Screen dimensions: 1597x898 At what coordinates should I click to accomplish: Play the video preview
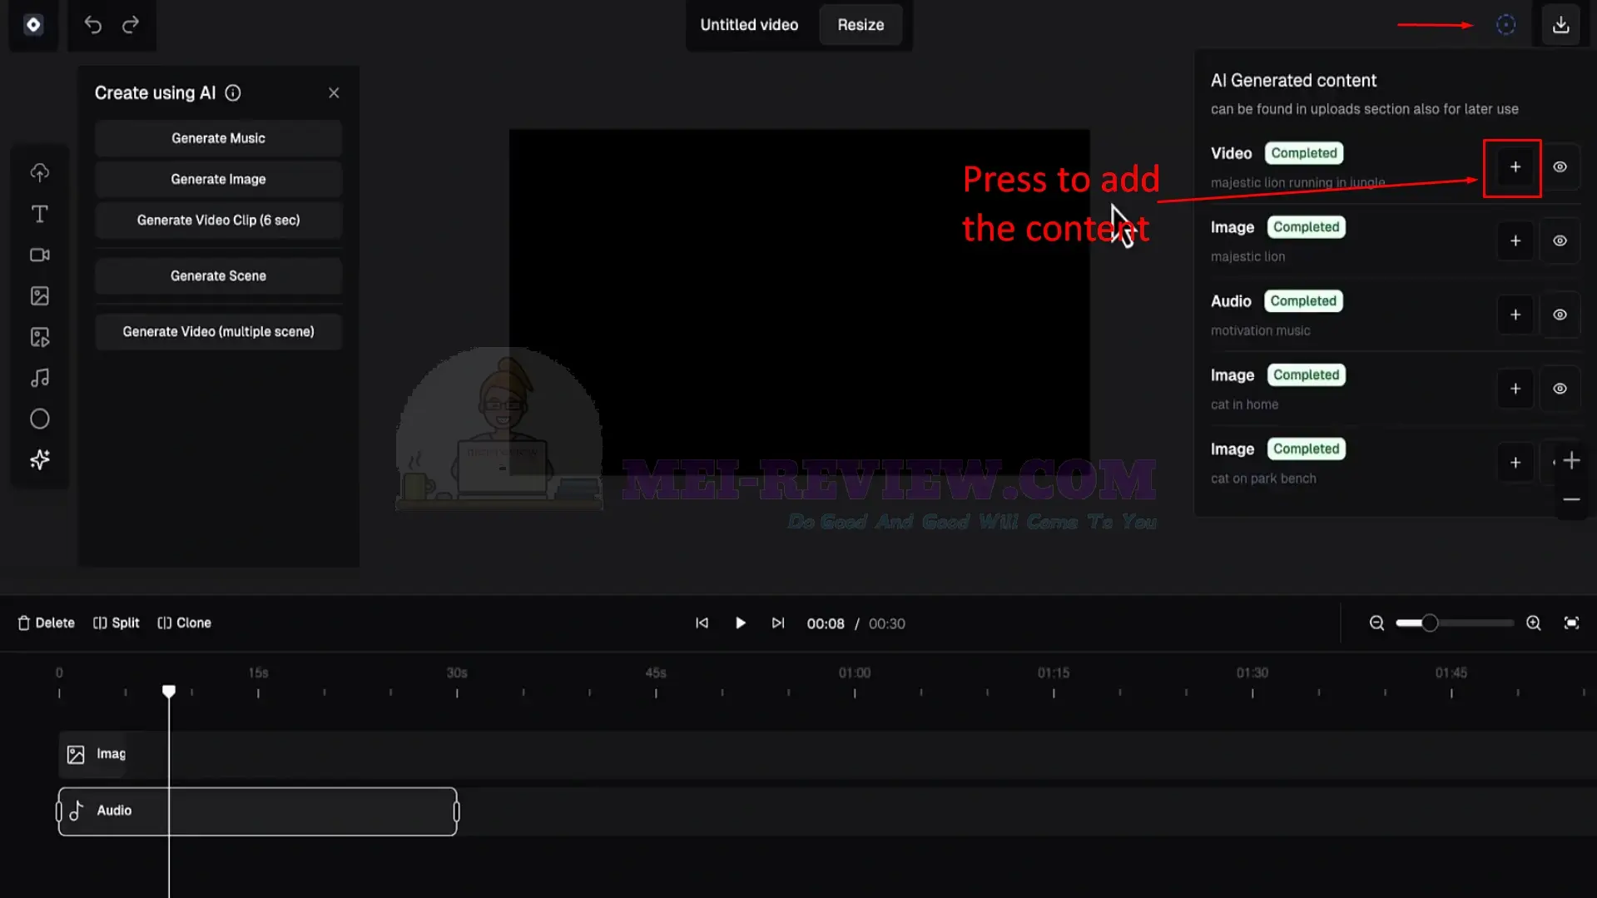(x=740, y=623)
